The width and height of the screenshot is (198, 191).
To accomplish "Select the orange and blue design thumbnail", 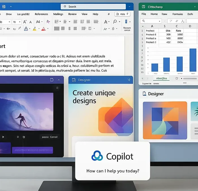I will click(165, 120).
